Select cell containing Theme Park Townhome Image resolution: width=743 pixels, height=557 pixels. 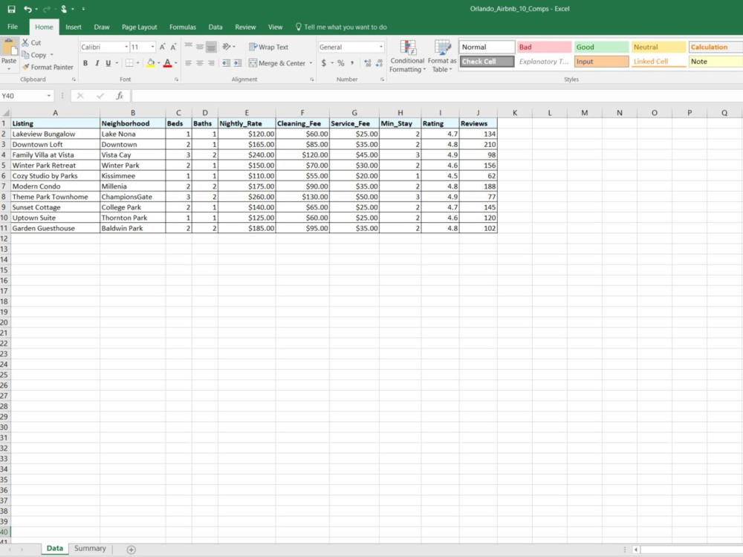tap(55, 197)
